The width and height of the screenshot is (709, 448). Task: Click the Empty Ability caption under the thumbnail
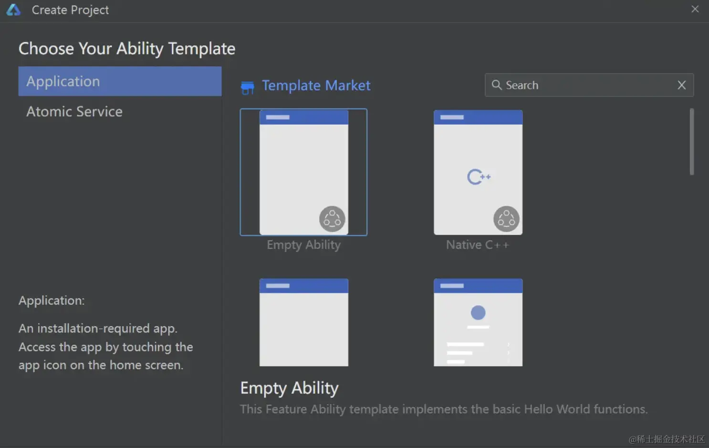point(303,245)
